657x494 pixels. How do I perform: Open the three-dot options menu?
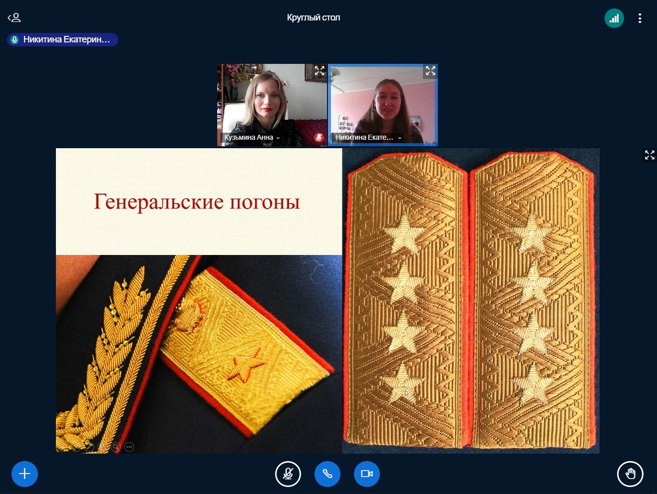[x=640, y=18]
